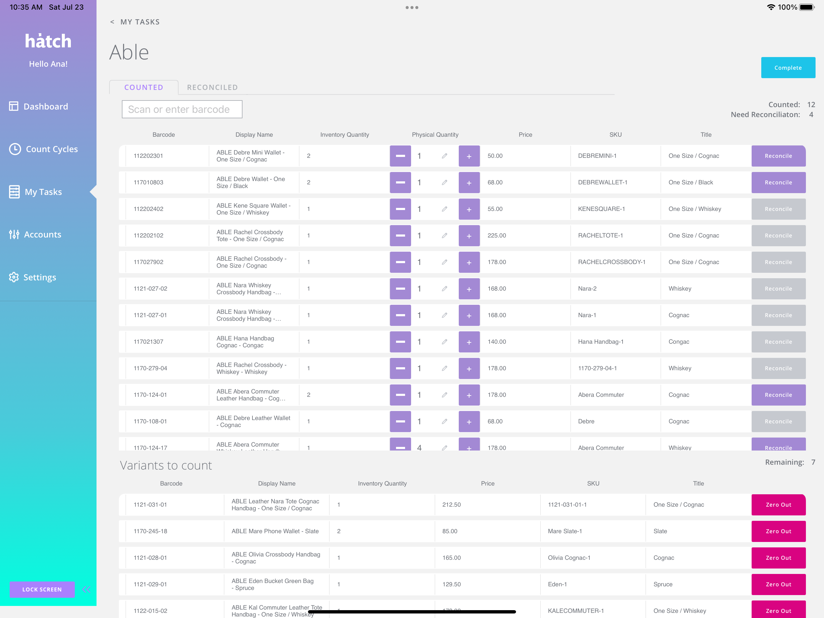The width and height of the screenshot is (824, 618).
Task: Open the Count Cycles clock icon
Action: [x=15, y=149]
